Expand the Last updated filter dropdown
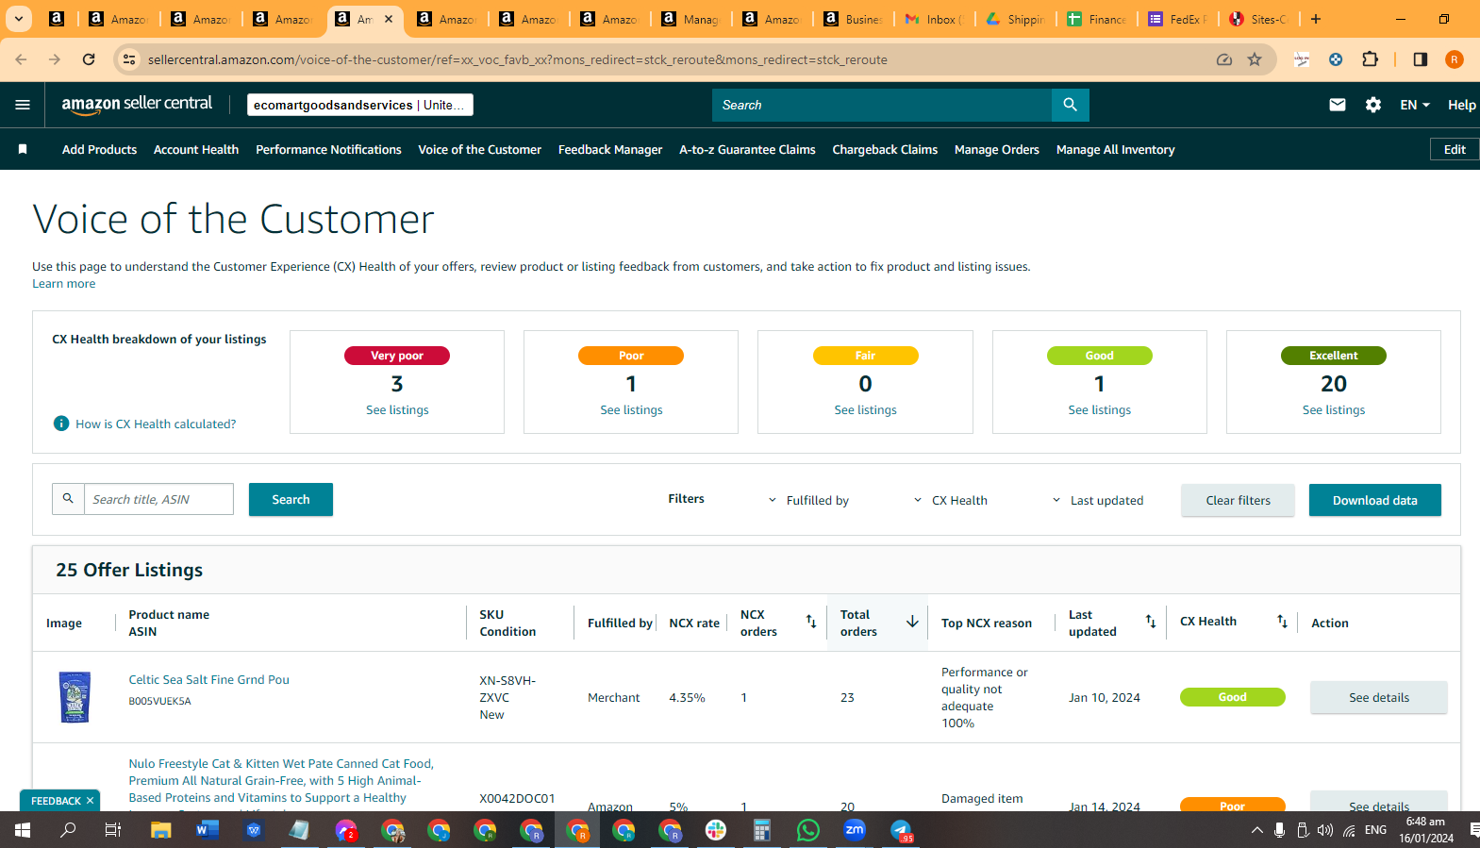The width and height of the screenshot is (1480, 848). pyautogui.click(x=1097, y=500)
